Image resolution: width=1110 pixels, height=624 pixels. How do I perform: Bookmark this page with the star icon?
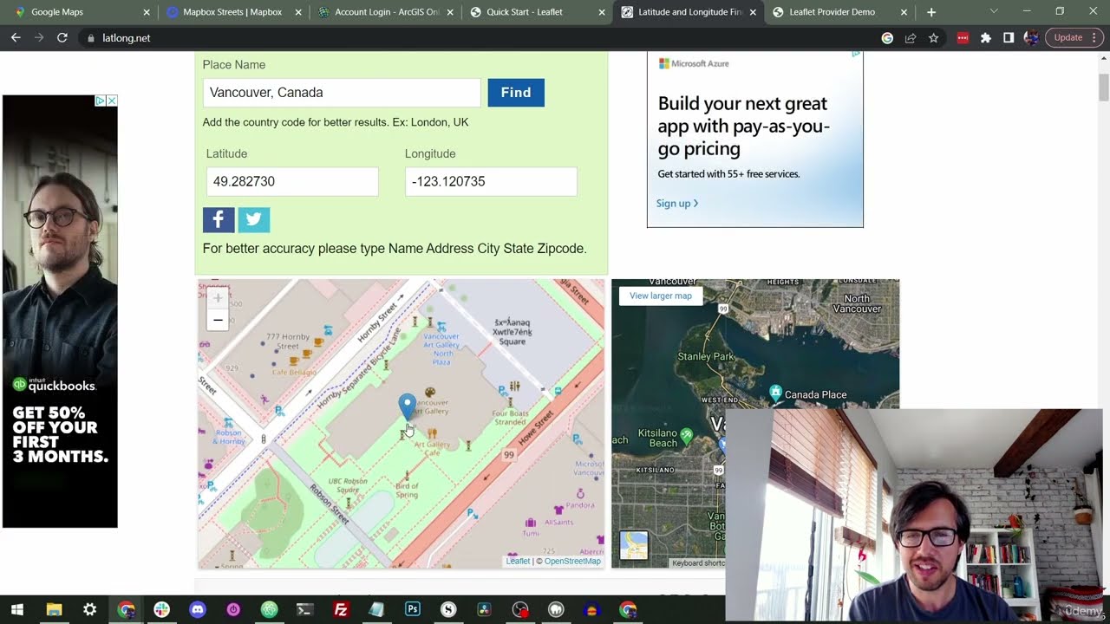click(x=933, y=38)
